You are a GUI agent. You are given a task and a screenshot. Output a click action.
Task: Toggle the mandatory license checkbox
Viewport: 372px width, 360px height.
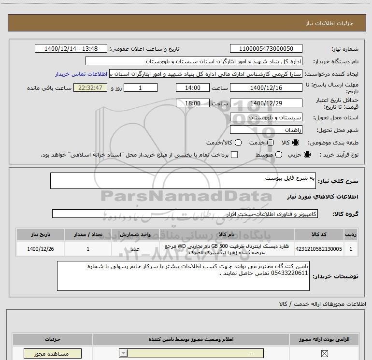pos(324,354)
